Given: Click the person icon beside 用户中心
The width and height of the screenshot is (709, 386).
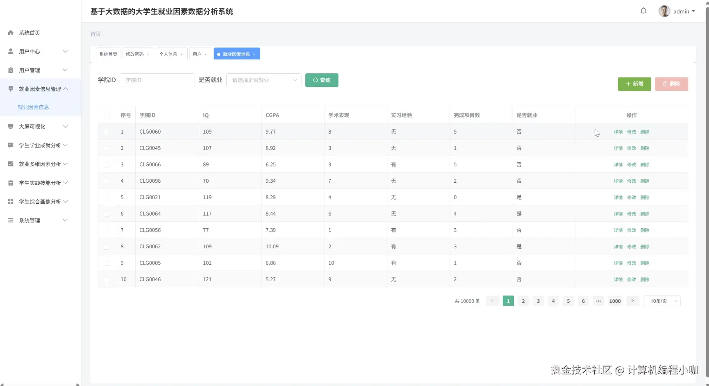Looking at the screenshot, I should pyautogui.click(x=11, y=51).
